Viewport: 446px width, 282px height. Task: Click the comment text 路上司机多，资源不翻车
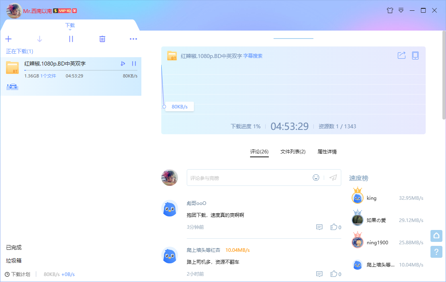[x=213, y=262]
